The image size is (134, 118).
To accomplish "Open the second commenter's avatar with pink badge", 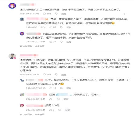I will pyautogui.click(x=12, y=56).
